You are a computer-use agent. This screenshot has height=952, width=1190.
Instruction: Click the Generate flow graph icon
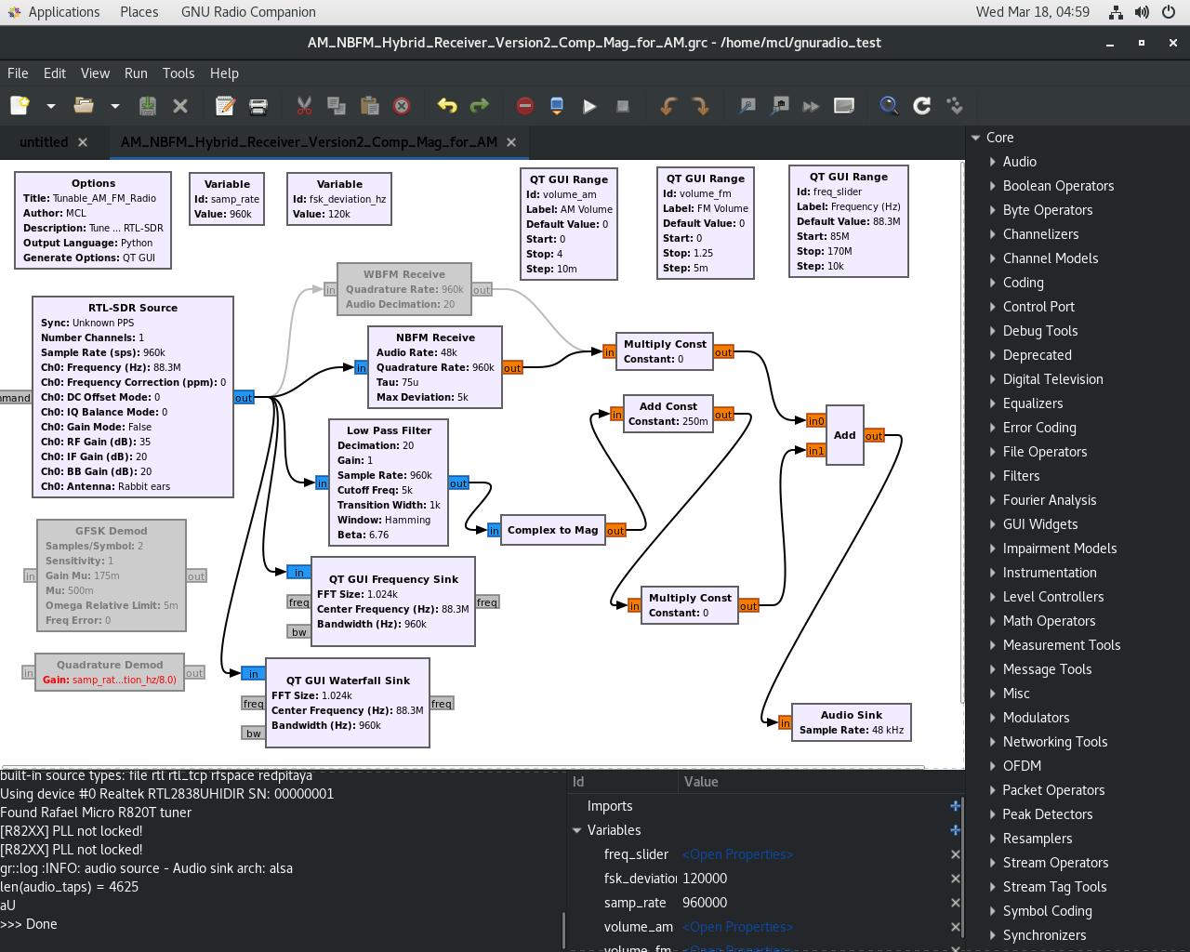(x=557, y=106)
